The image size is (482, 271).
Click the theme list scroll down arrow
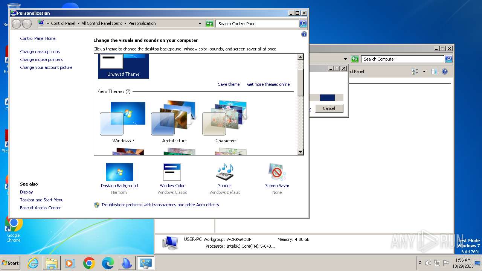(x=300, y=152)
